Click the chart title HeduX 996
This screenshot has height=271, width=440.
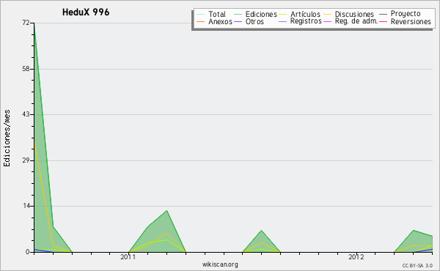(x=86, y=12)
